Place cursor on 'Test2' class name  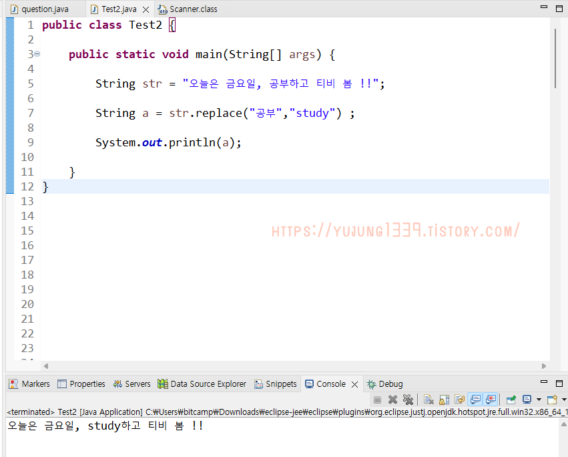[146, 25]
